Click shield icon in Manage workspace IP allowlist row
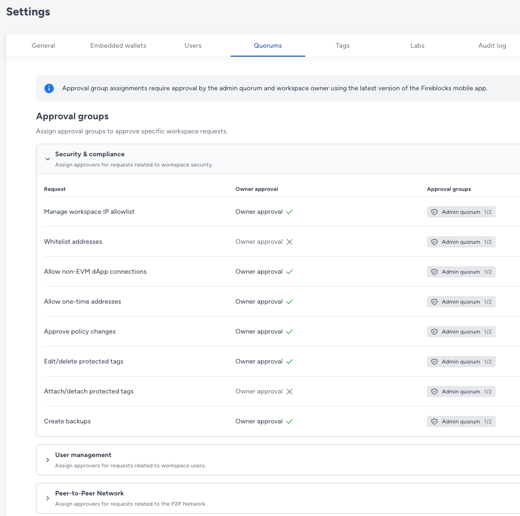 (434, 212)
